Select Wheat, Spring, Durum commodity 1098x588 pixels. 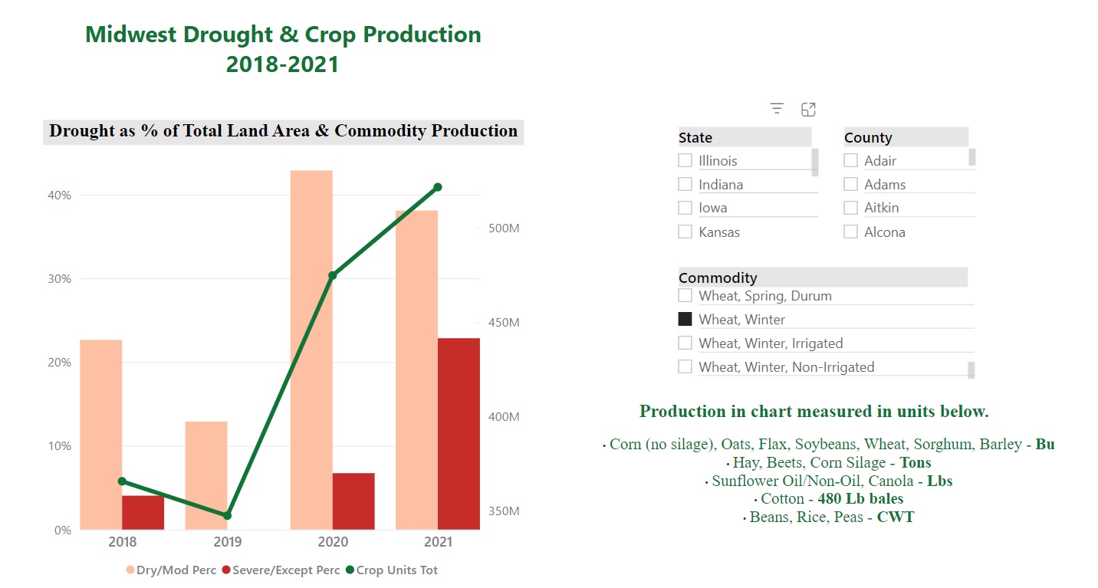(x=685, y=295)
